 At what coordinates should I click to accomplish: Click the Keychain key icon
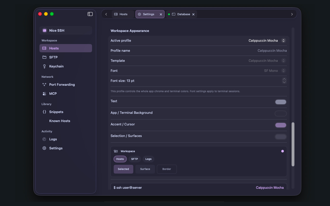click(x=44, y=66)
